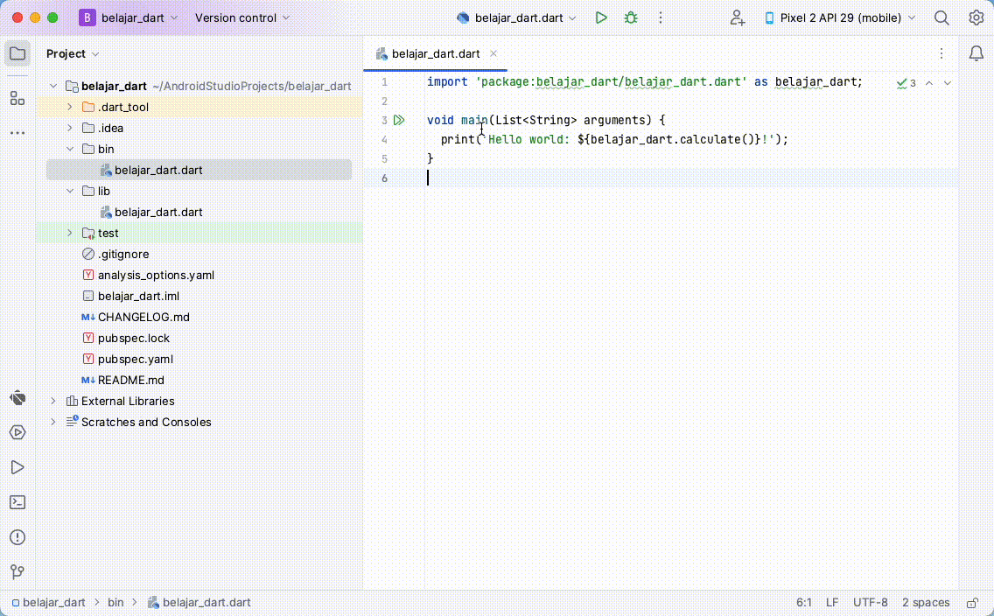Image resolution: width=994 pixels, height=616 pixels.
Task: Close the belajar_dart.dart editor tab
Action: [x=493, y=54]
